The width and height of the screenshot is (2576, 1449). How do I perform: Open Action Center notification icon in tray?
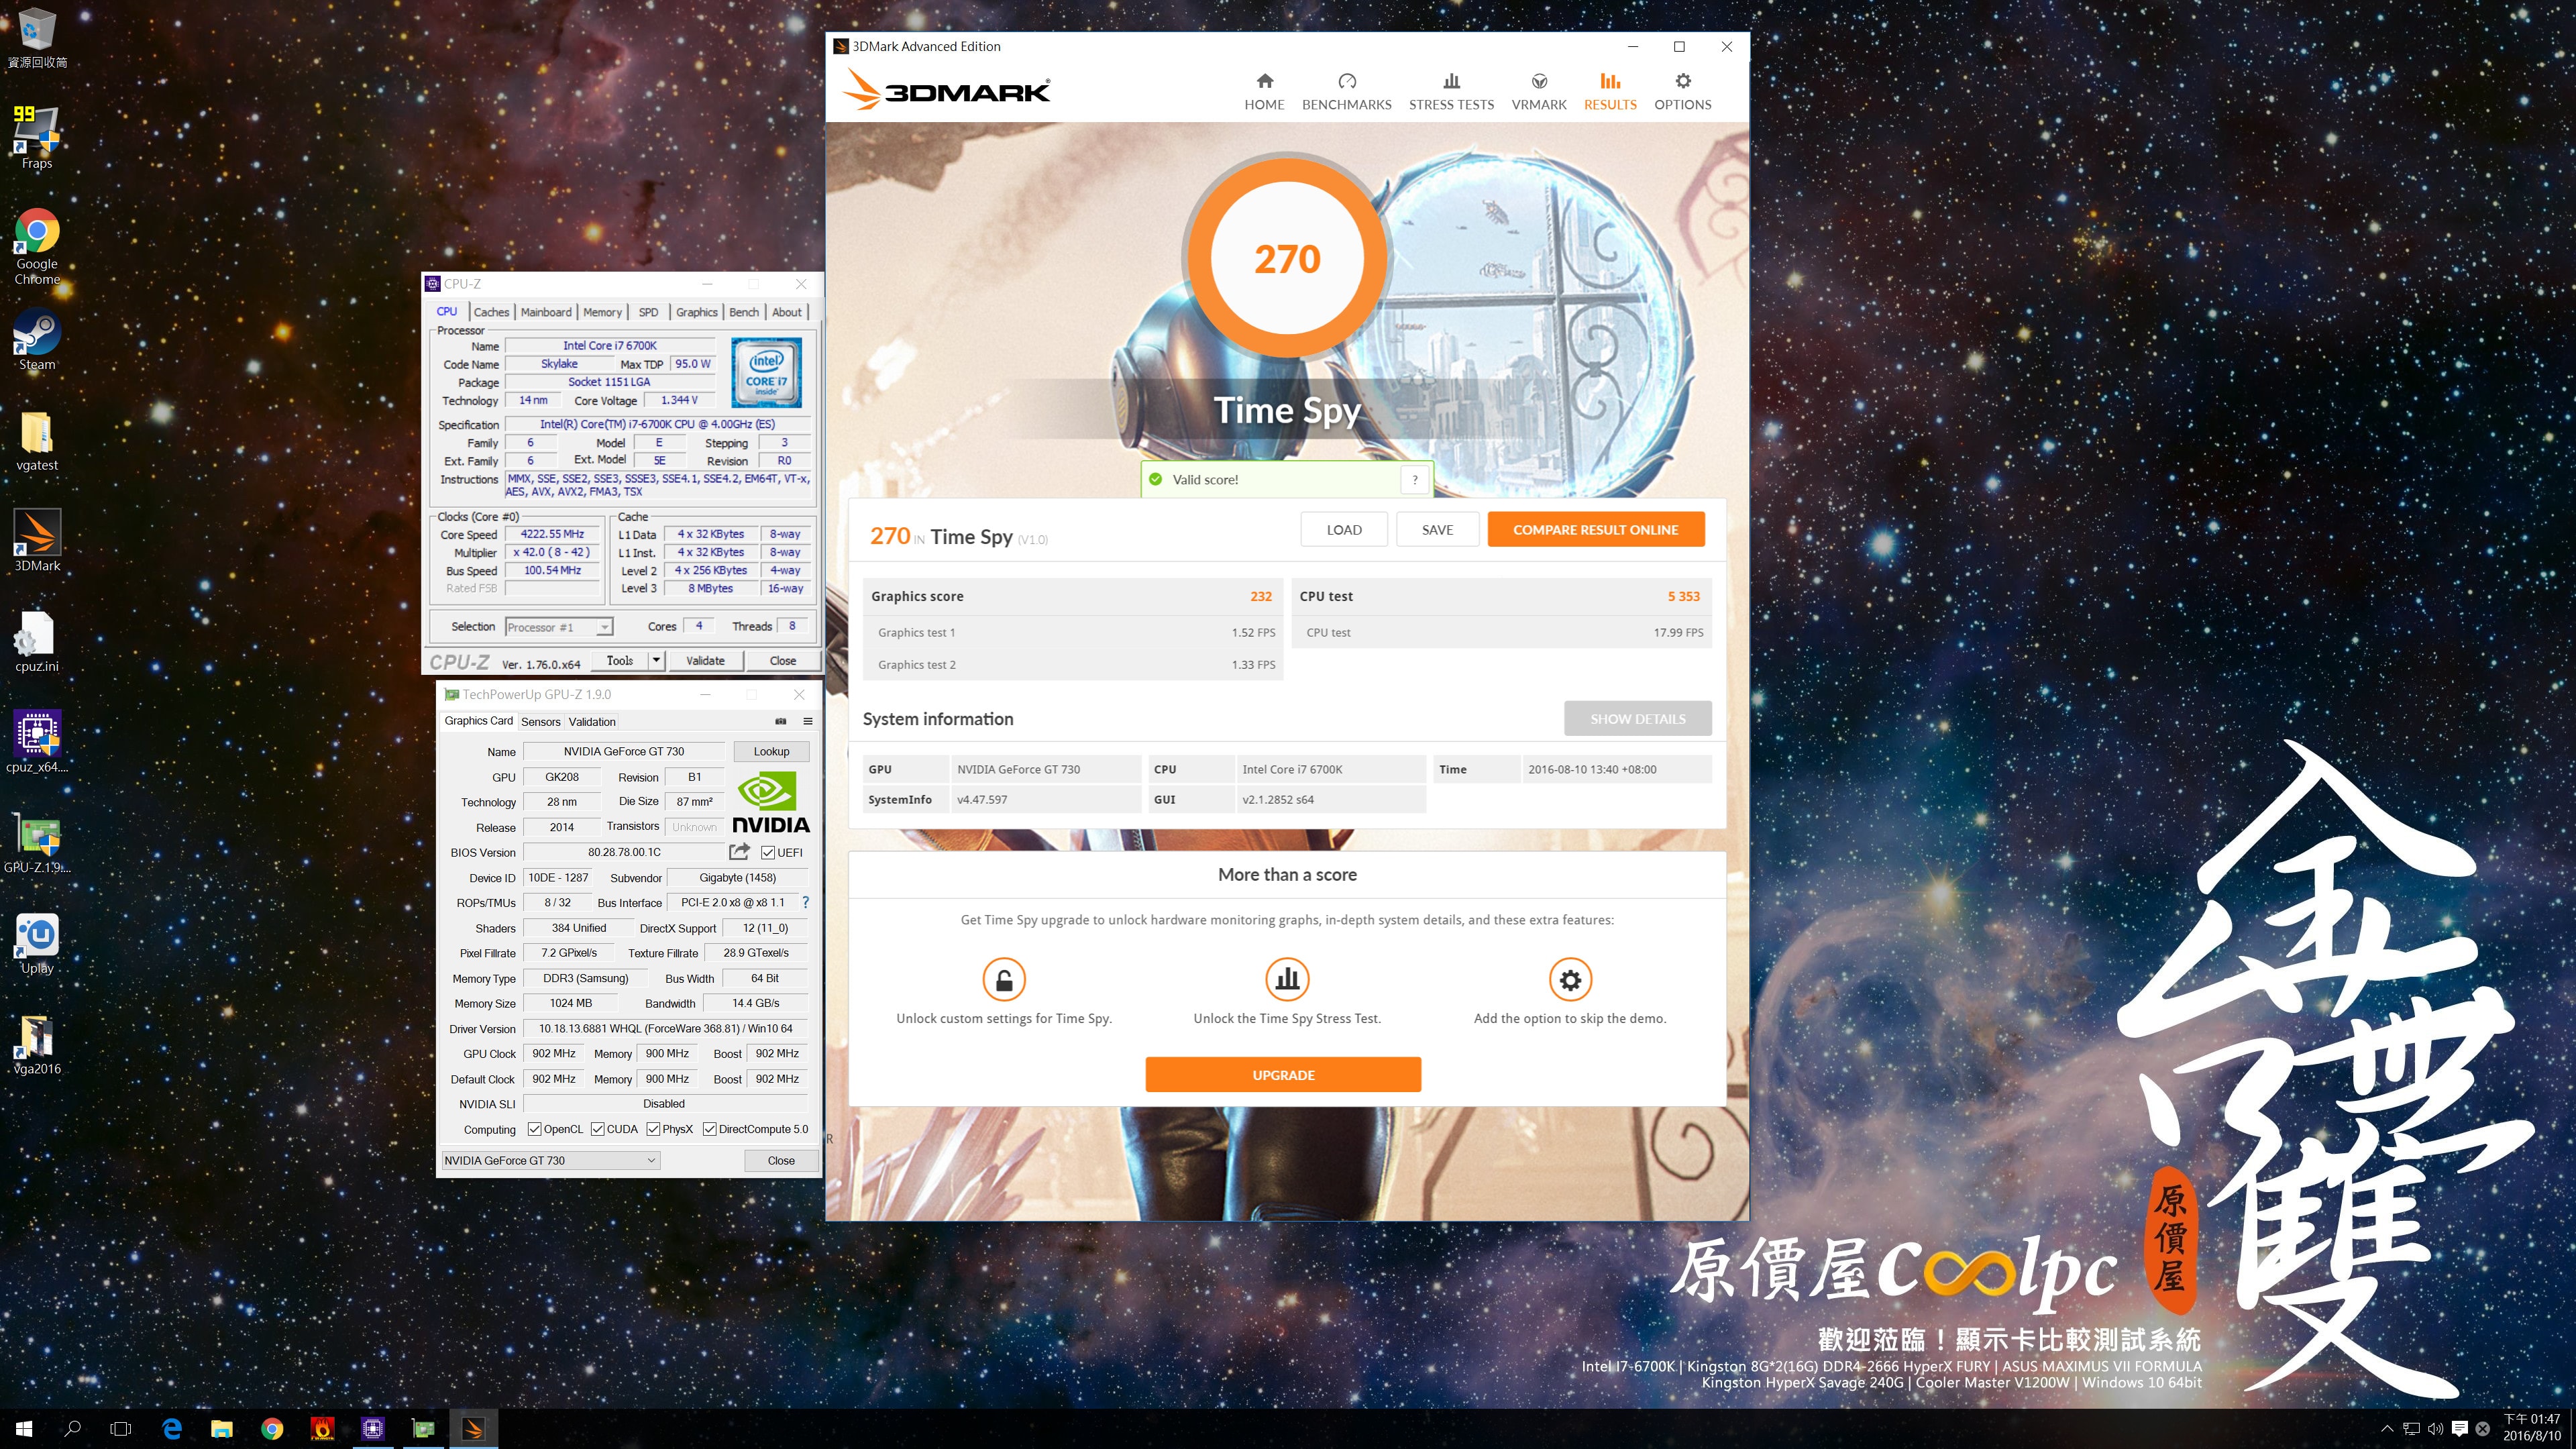coord(2460,1428)
